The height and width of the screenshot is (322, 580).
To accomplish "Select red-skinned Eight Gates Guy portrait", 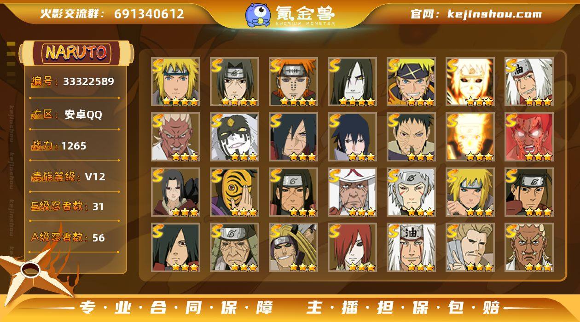I will click(529, 137).
